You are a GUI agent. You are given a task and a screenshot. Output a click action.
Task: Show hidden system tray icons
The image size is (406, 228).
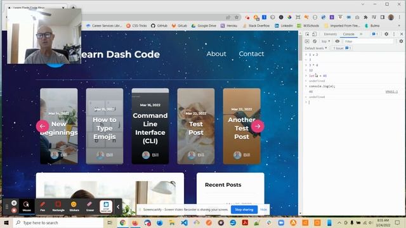click(x=339, y=222)
